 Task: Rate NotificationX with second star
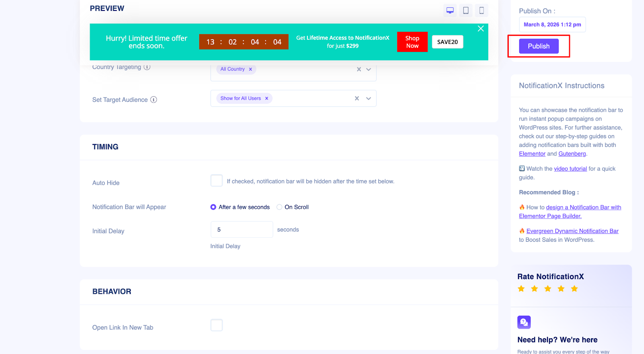click(x=535, y=288)
